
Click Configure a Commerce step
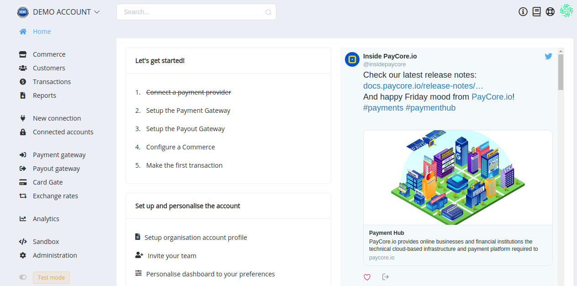click(x=180, y=147)
